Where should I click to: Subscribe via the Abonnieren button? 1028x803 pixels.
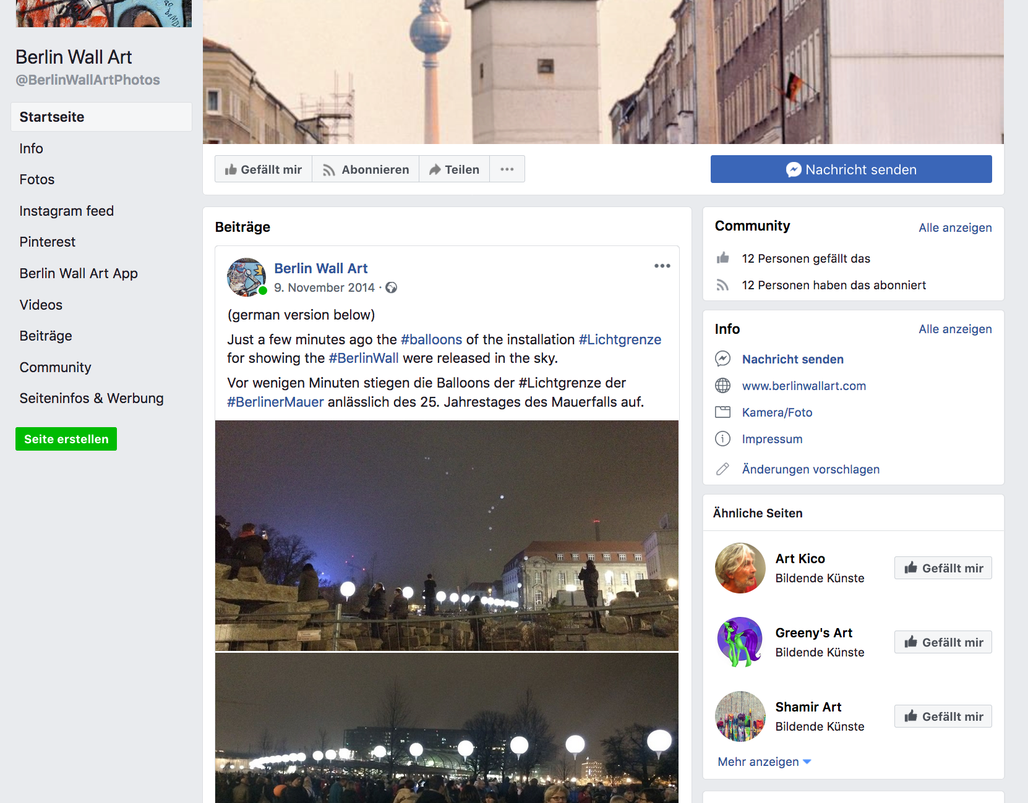click(366, 169)
